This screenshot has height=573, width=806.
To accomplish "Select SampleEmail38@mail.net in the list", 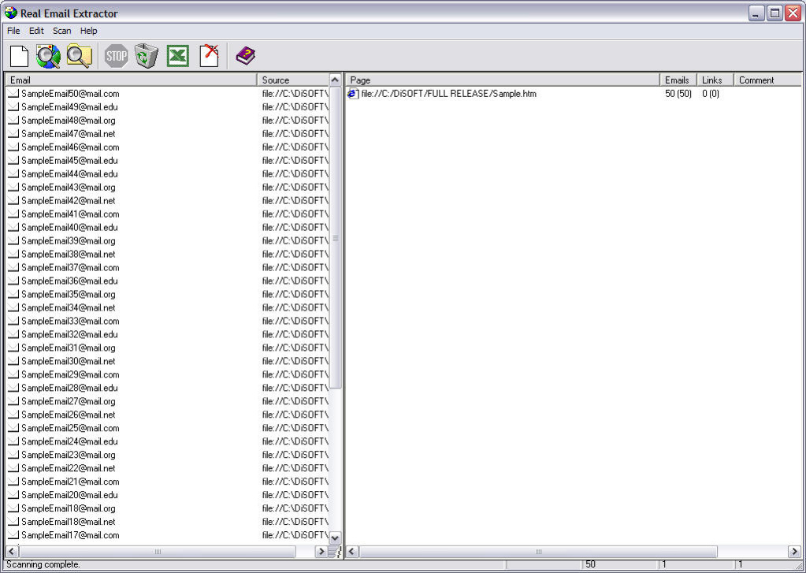I will click(69, 254).
